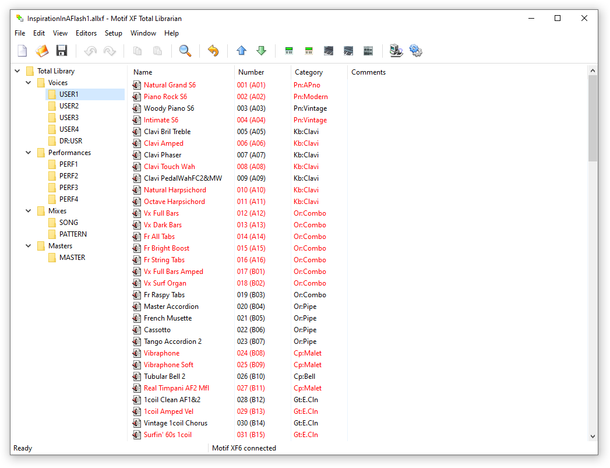This screenshot has width=610, height=468.
Task: Collapse the Voices tree node
Action: (29, 83)
